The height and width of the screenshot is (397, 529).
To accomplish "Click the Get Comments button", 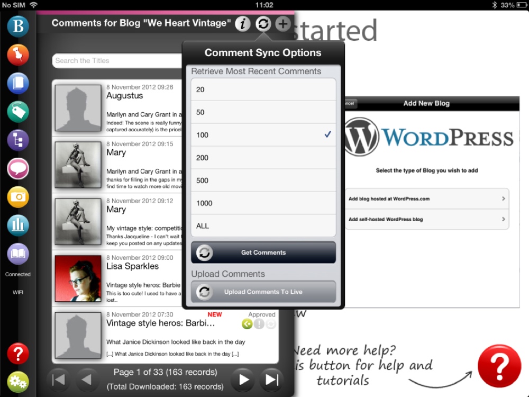I will (263, 252).
